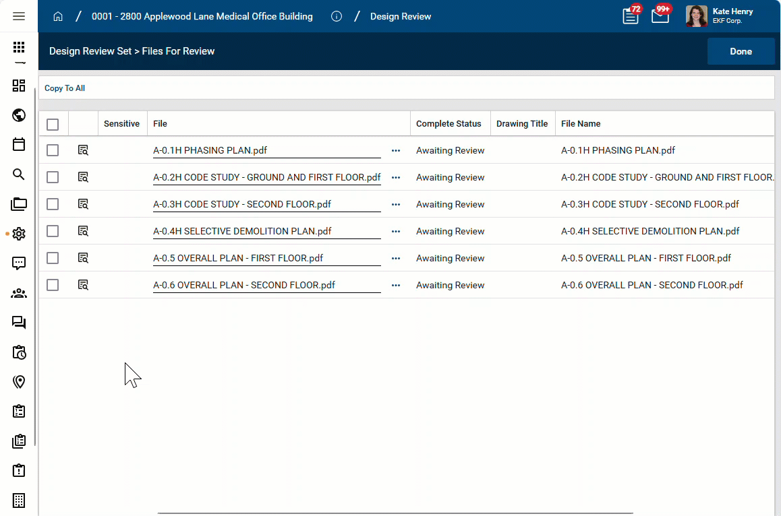Screen dimensions: 781x516
Task: Open project info circle icon
Action: [x=337, y=16]
